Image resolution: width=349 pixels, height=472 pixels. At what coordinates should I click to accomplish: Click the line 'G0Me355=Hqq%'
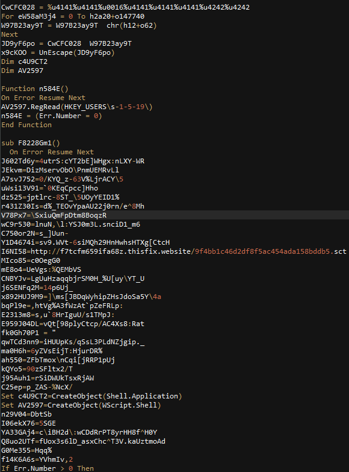pos(26,450)
